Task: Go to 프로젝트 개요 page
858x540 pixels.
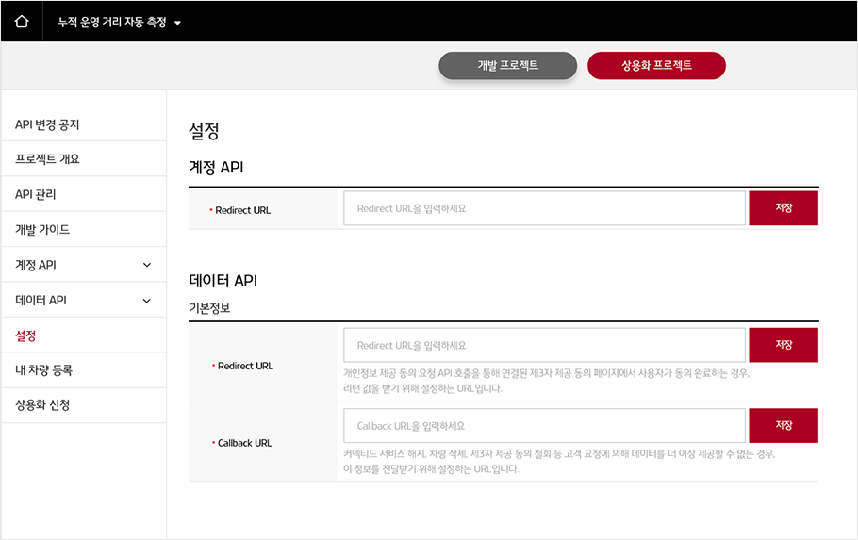Action: tap(47, 159)
